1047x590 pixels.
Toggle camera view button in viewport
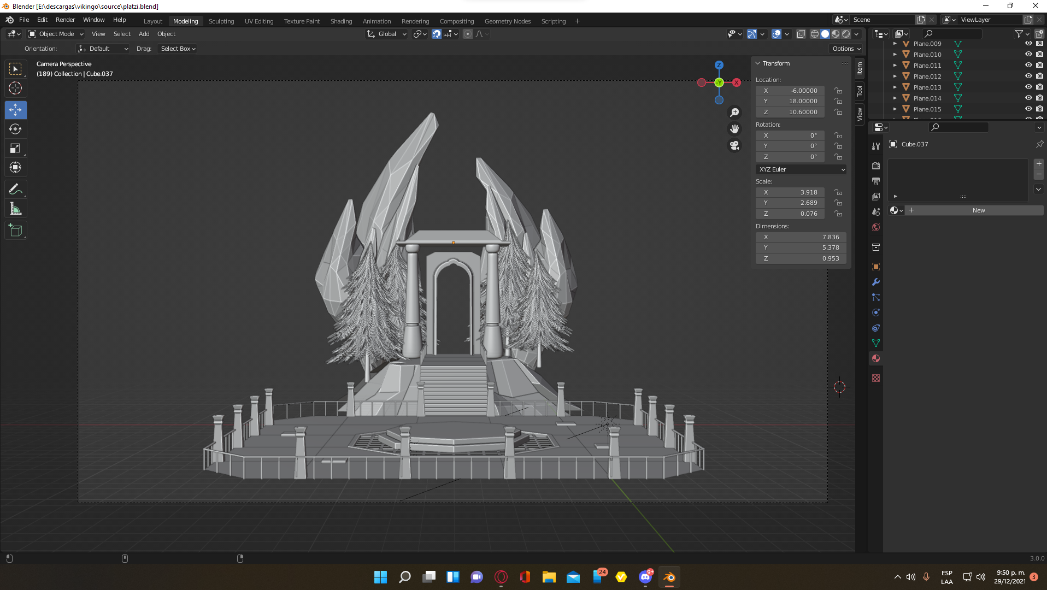[734, 145]
